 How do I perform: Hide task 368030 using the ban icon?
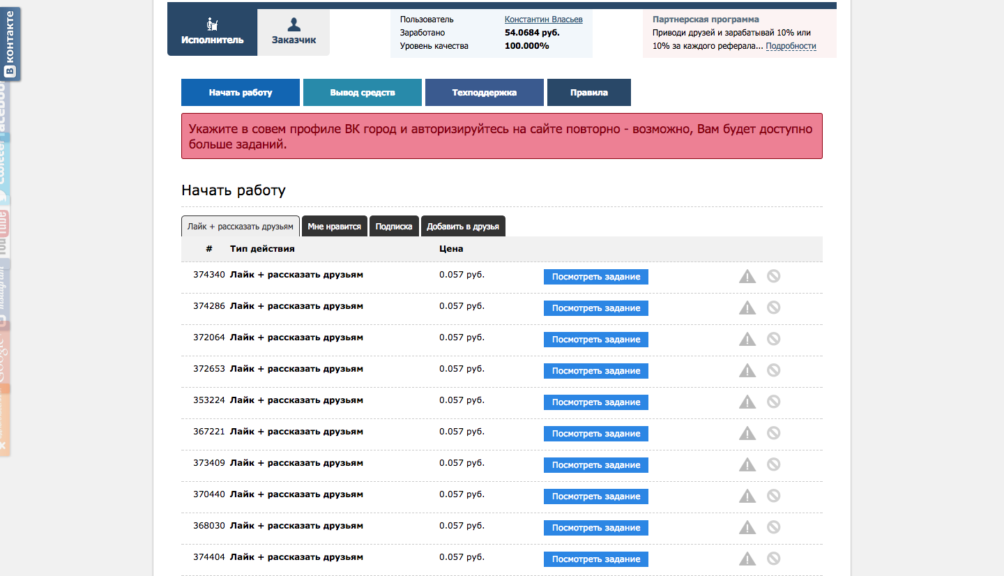(773, 527)
